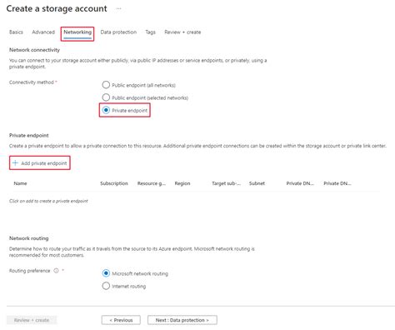
Task: Click Add private endpoint
Action: tap(40, 163)
